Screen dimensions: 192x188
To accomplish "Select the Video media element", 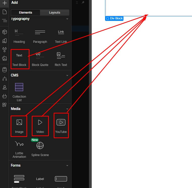I will (x=40, y=126).
